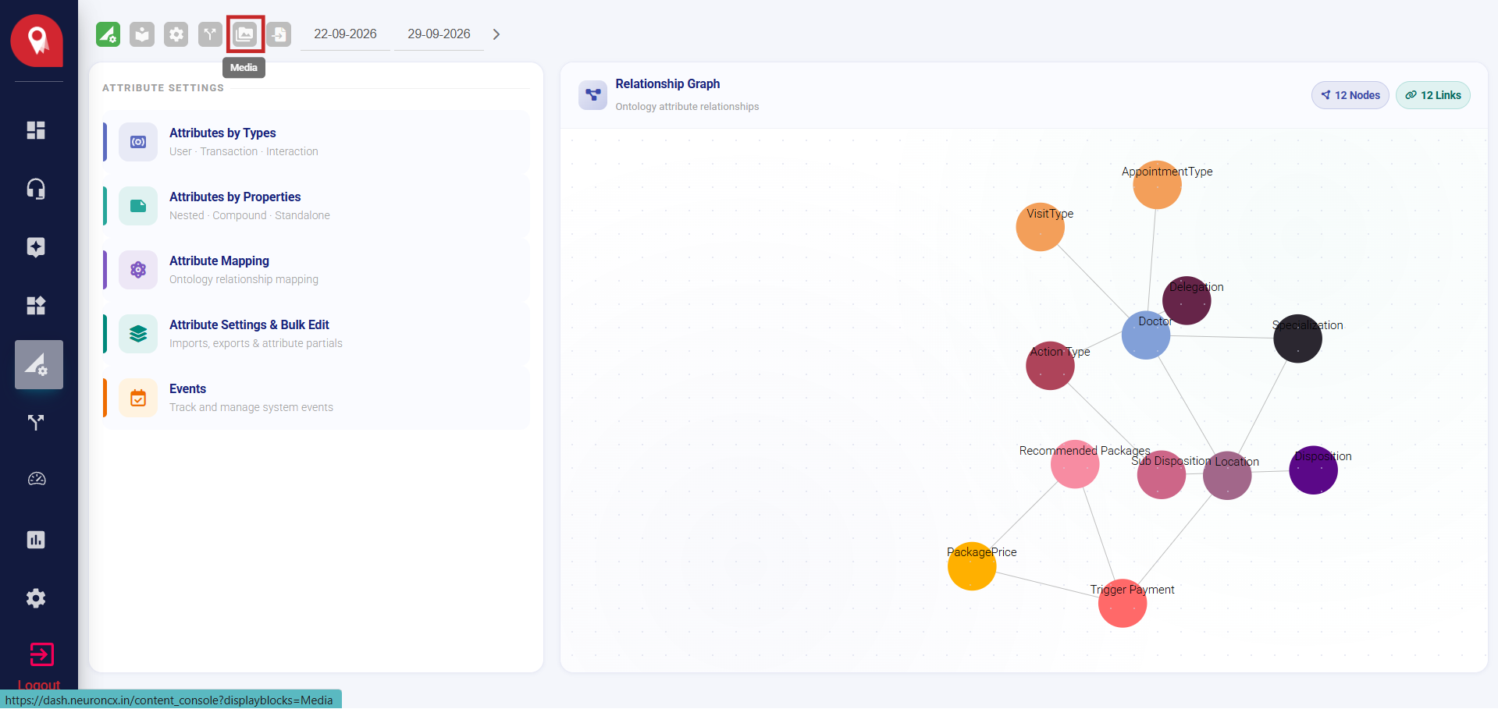Screen dimensions: 1498x709
Task: Open the sidebar settings gear icon
Action: coord(36,598)
